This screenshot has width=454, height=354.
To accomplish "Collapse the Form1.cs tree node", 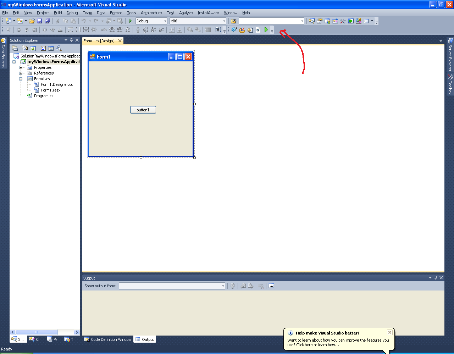I will pyautogui.click(x=21, y=79).
